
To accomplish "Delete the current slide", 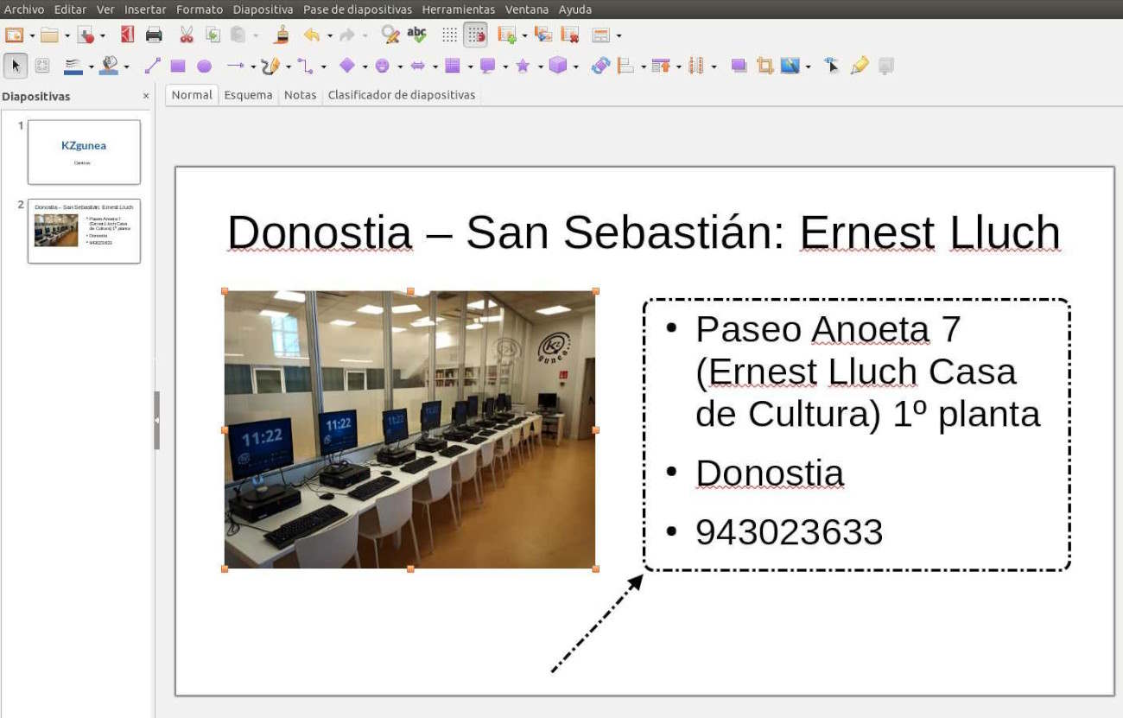I will pos(569,35).
